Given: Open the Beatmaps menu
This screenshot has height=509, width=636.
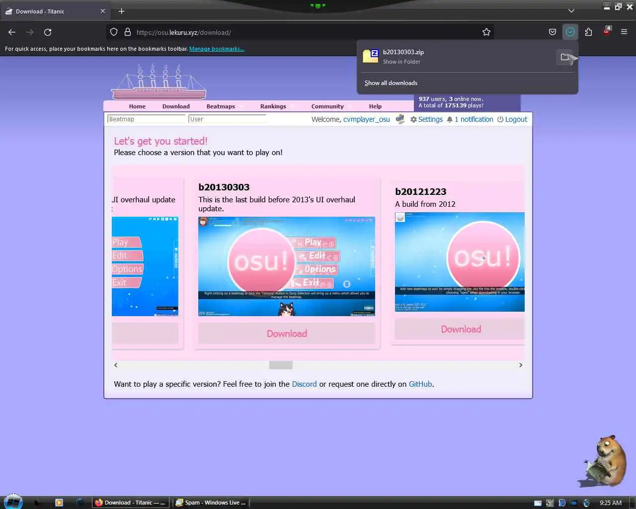Looking at the screenshot, I should pos(221,106).
